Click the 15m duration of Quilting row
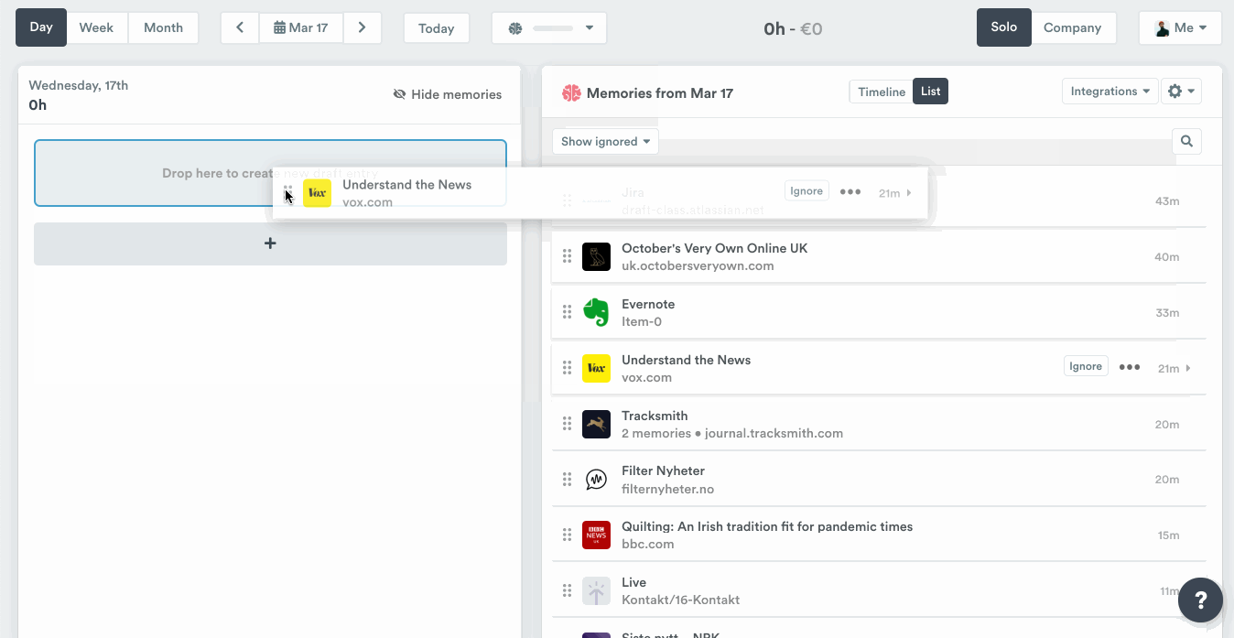The height and width of the screenshot is (638, 1234). tap(1168, 535)
